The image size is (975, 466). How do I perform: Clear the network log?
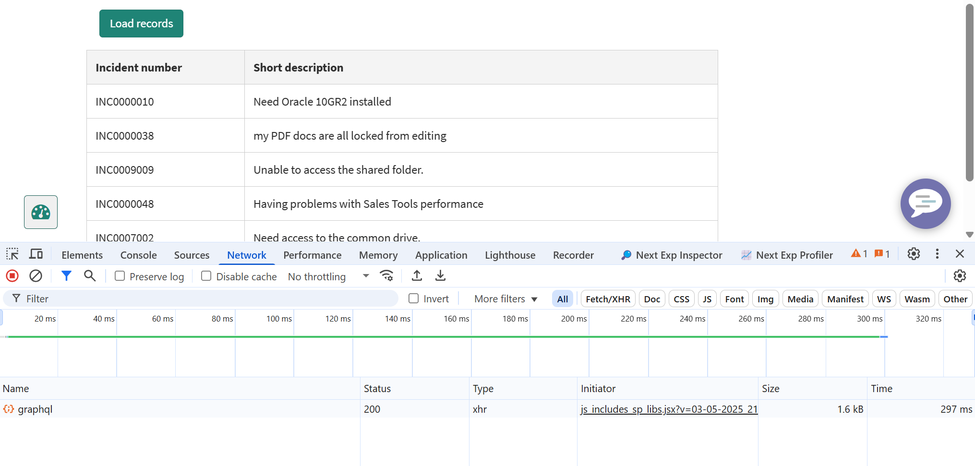click(36, 276)
